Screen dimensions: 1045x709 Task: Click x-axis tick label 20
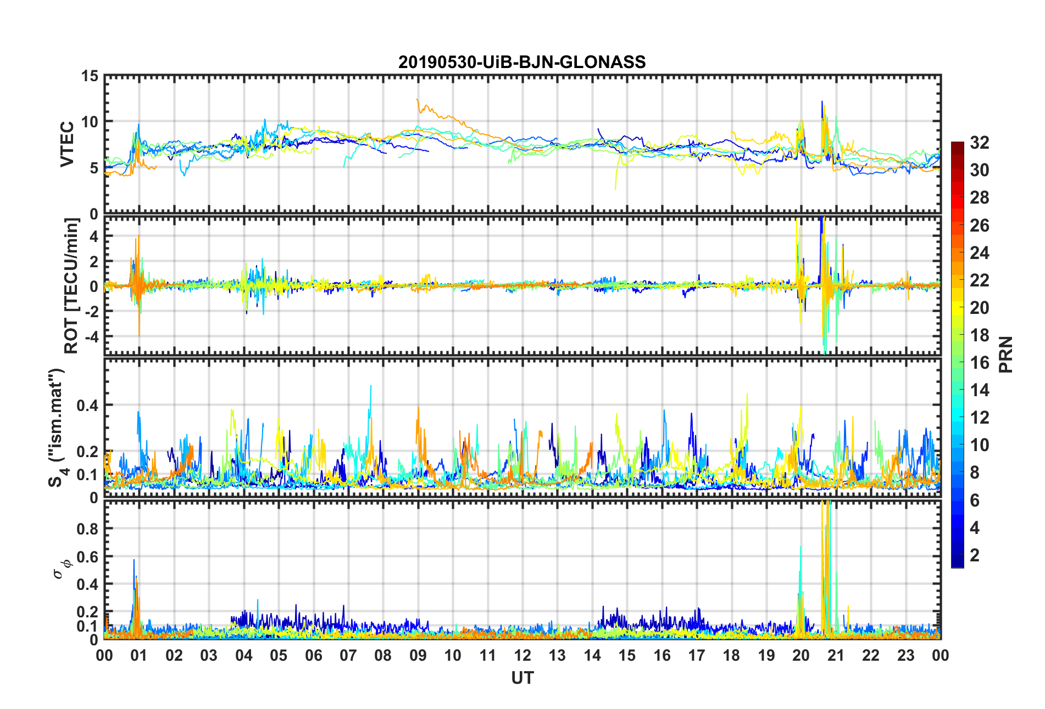[x=801, y=655]
